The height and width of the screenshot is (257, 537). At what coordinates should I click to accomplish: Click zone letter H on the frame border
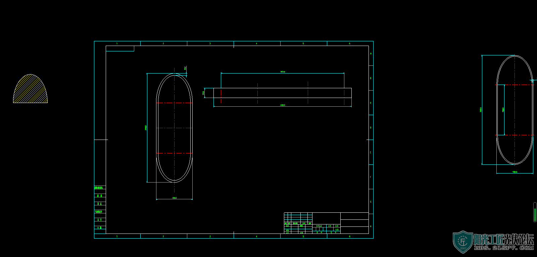pyautogui.click(x=371, y=226)
